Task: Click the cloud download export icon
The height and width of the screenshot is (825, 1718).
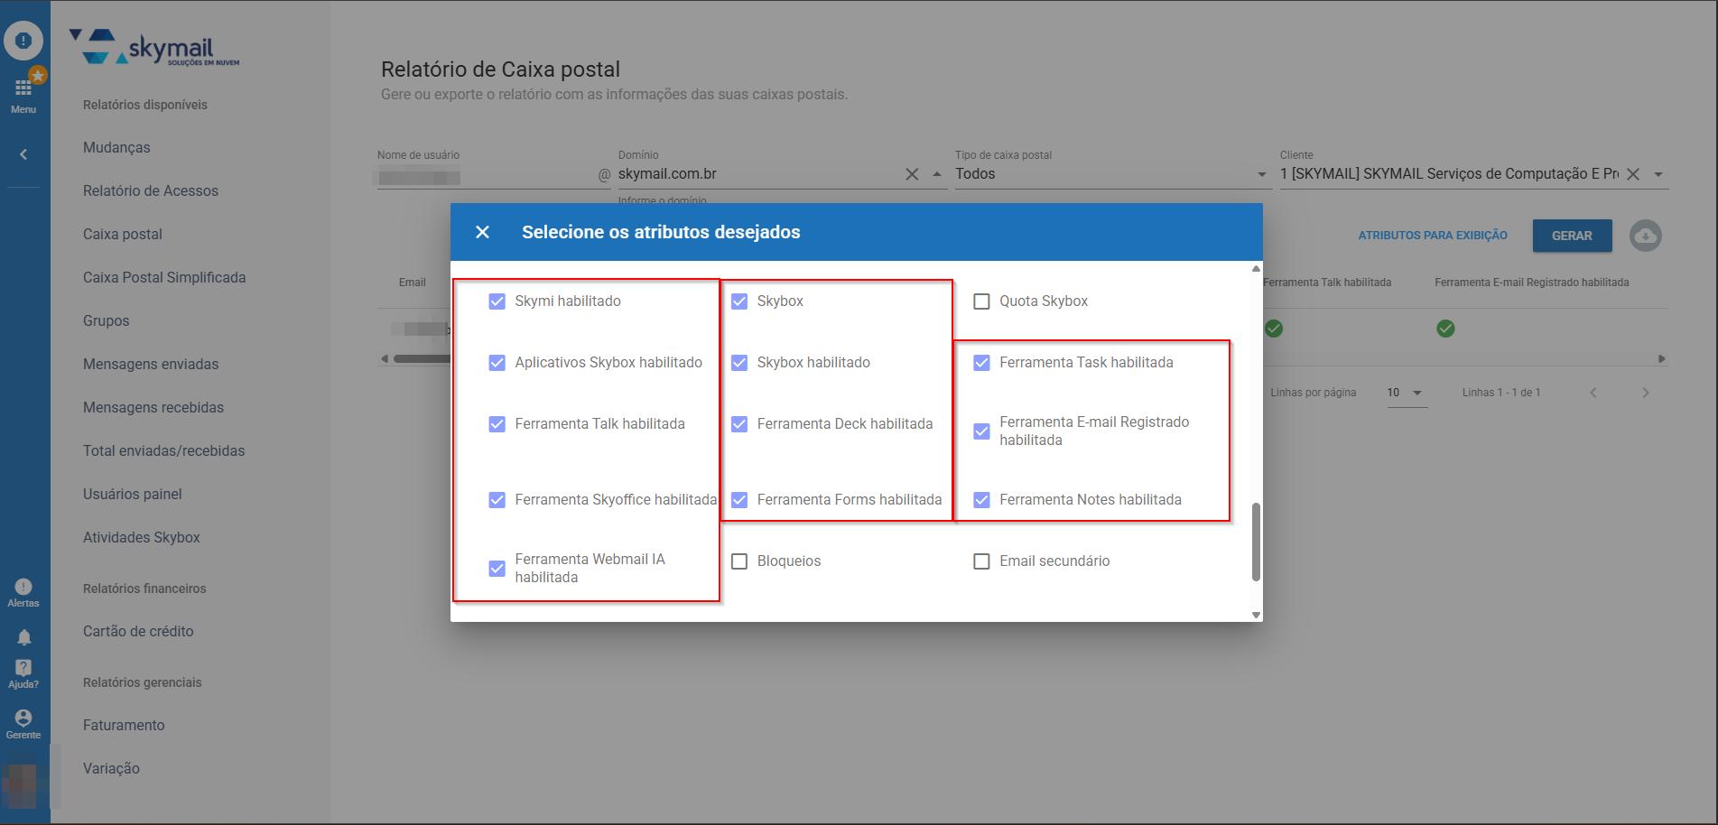Action: [1645, 236]
